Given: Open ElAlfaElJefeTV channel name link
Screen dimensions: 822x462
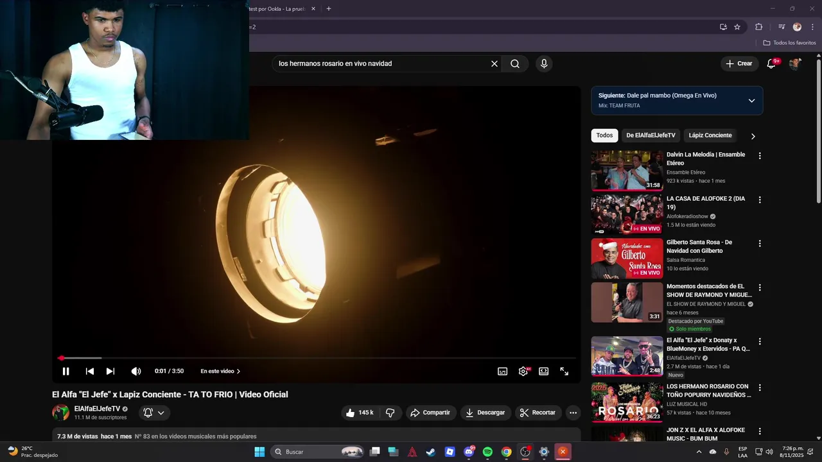Looking at the screenshot, I should tap(97, 409).
